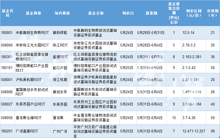Select fund code 180201
The image size is (220, 138).
tap(7, 131)
